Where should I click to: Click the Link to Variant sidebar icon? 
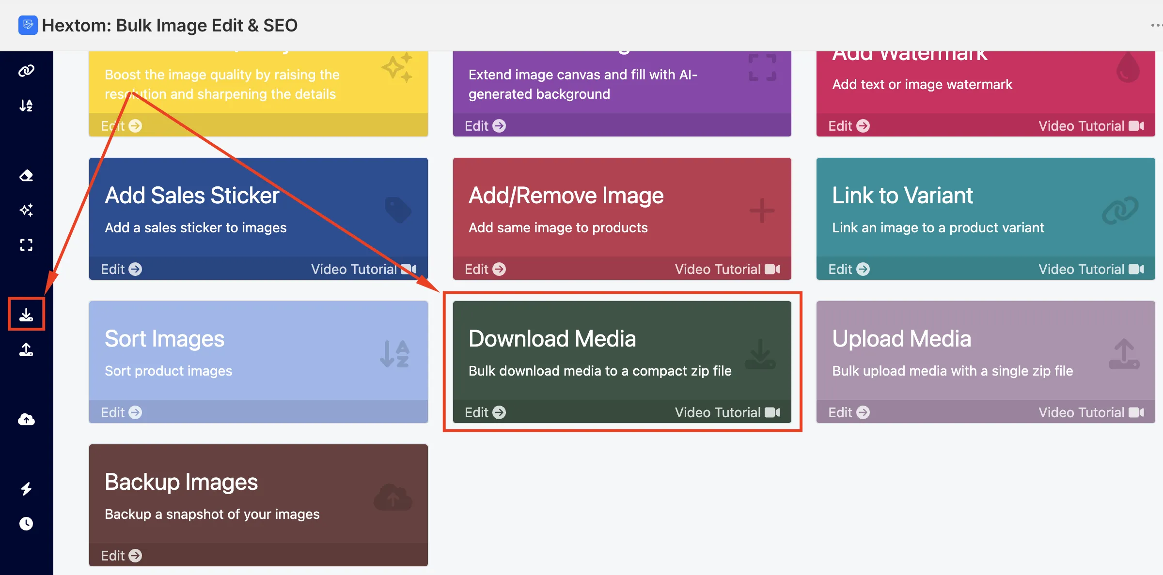coord(26,71)
